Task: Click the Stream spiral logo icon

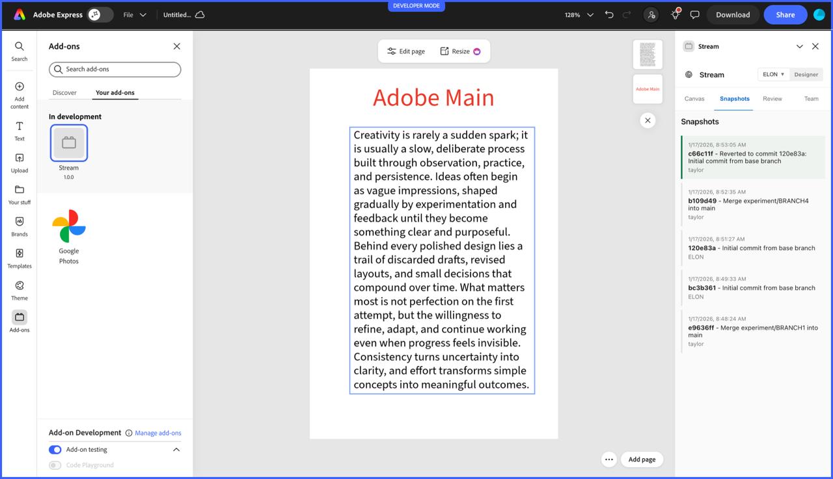Action: 689,75
